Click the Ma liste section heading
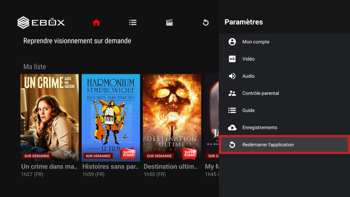This screenshot has width=350, height=197. click(35, 67)
